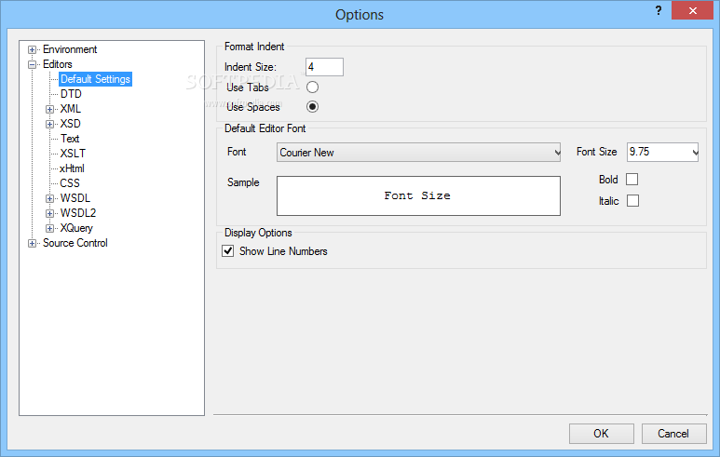The width and height of the screenshot is (720, 457).
Task: Expand the Source Control tree node
Action: 32,244
